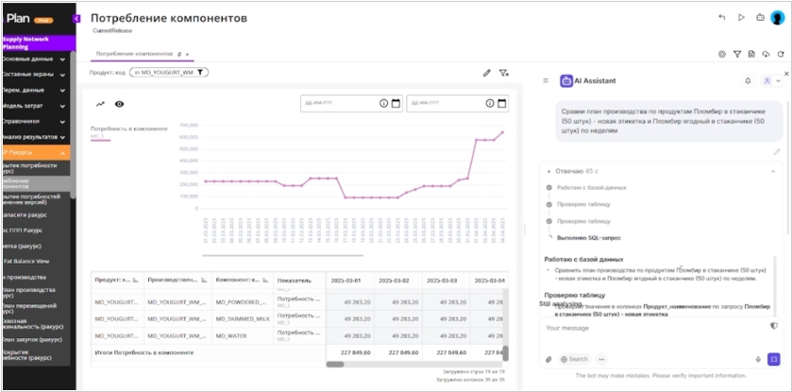Collapse the left sidebar with purple arrow
The height and width of the screenshot is (392, 792).
76,19
